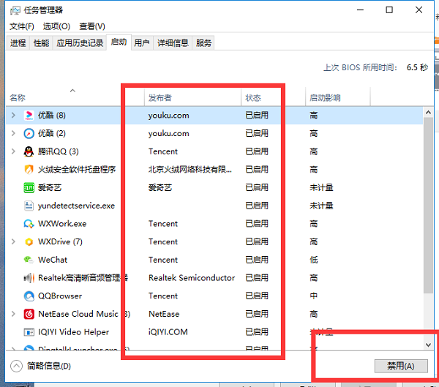Click the Huorong security shield icon
The width and height of the screenshot is (439, 387).
pos(29,170)
